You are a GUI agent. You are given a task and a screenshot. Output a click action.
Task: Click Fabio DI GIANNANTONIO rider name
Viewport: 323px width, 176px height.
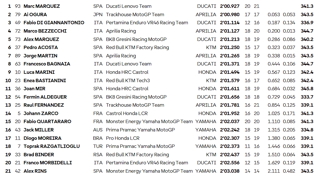coord(54,23)
